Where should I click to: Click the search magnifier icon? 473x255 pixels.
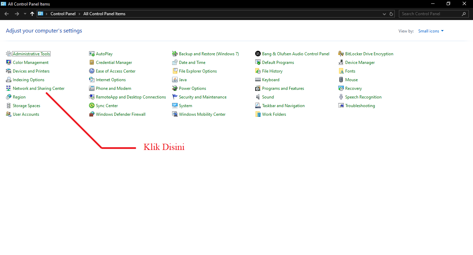(x=464, y=14)
